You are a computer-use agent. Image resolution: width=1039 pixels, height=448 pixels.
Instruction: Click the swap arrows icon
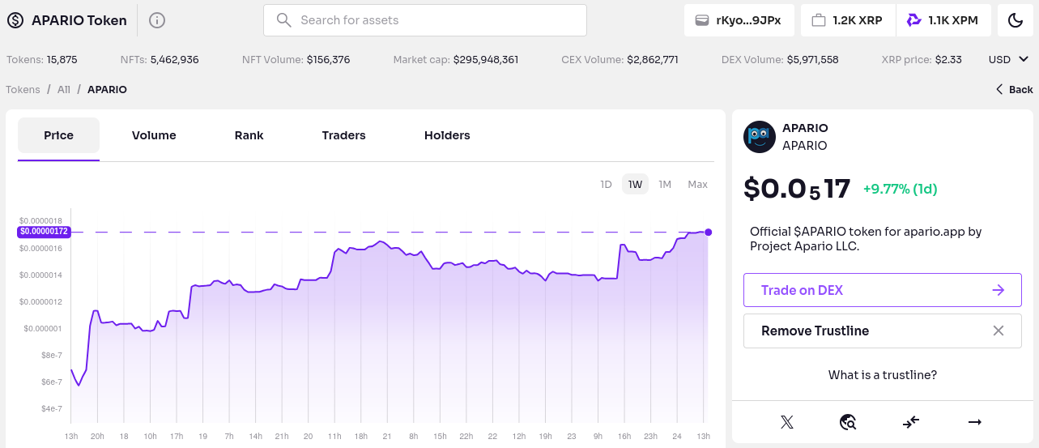[x=911, y=422]
